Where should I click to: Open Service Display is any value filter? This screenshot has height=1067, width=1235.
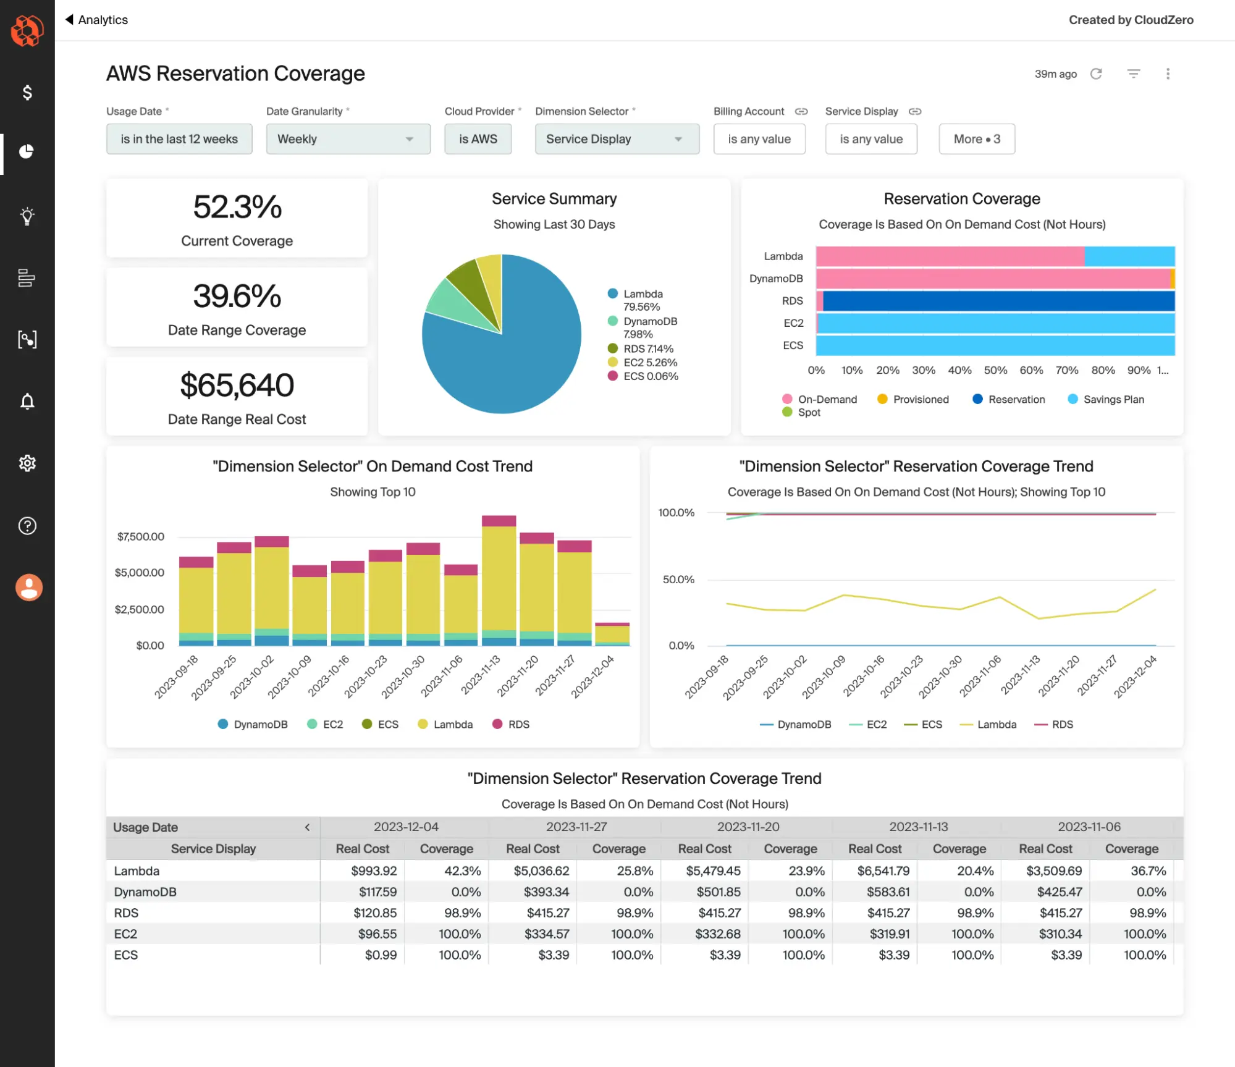871,139
